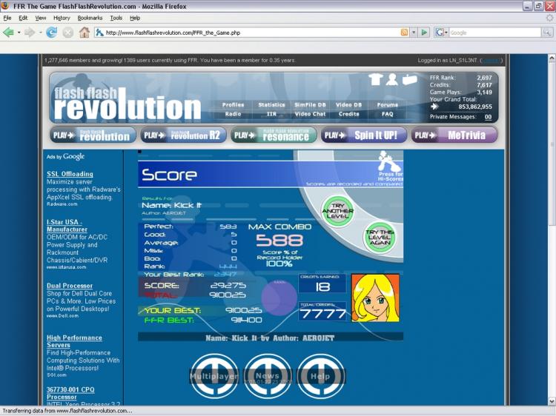The height and width of the screenshot is (416, 556).
Task: Expand the address bar URL dropdown
Action: coord(414,33)
